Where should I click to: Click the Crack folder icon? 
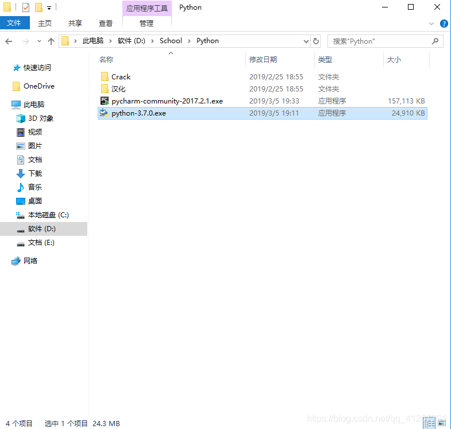pos(105,76)
